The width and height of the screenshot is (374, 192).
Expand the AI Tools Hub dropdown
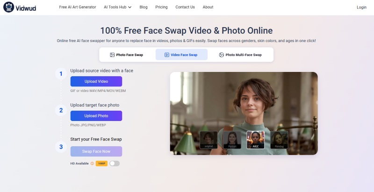[x=118, y=7]
